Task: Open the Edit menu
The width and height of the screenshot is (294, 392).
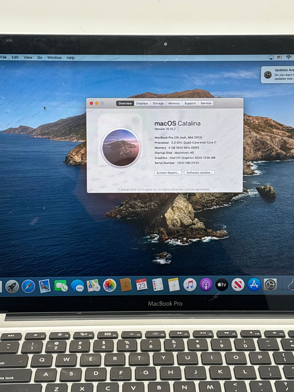Action: 15,57
